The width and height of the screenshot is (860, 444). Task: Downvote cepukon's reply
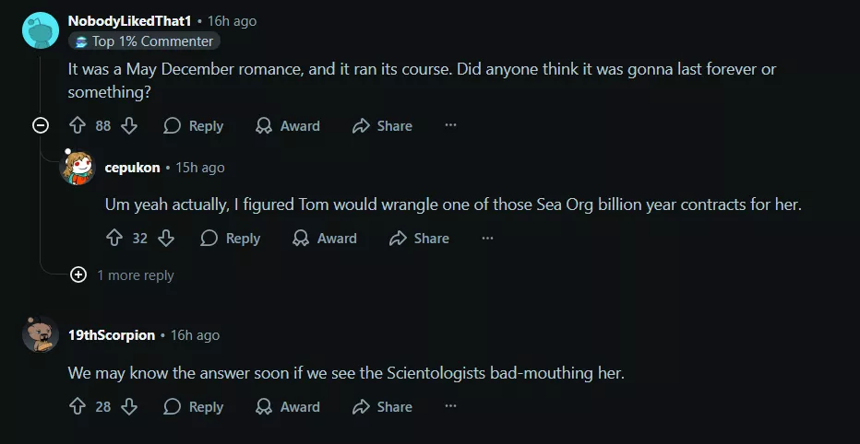tap(166, 239)
